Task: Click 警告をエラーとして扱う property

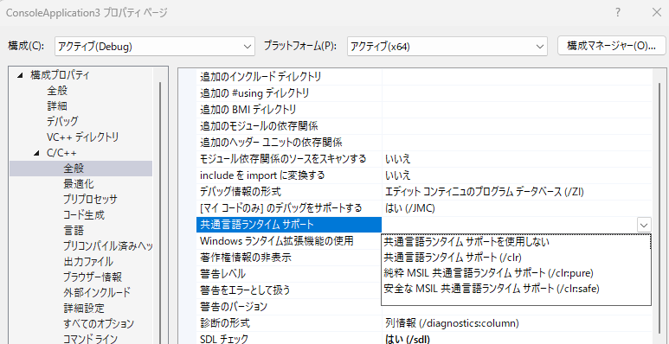Action: point(245,290)
